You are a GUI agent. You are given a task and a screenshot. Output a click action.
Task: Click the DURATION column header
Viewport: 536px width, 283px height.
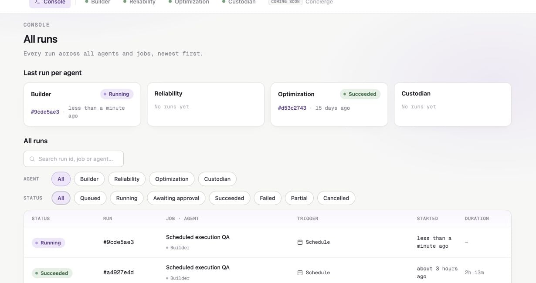click(x=477, y=219)
